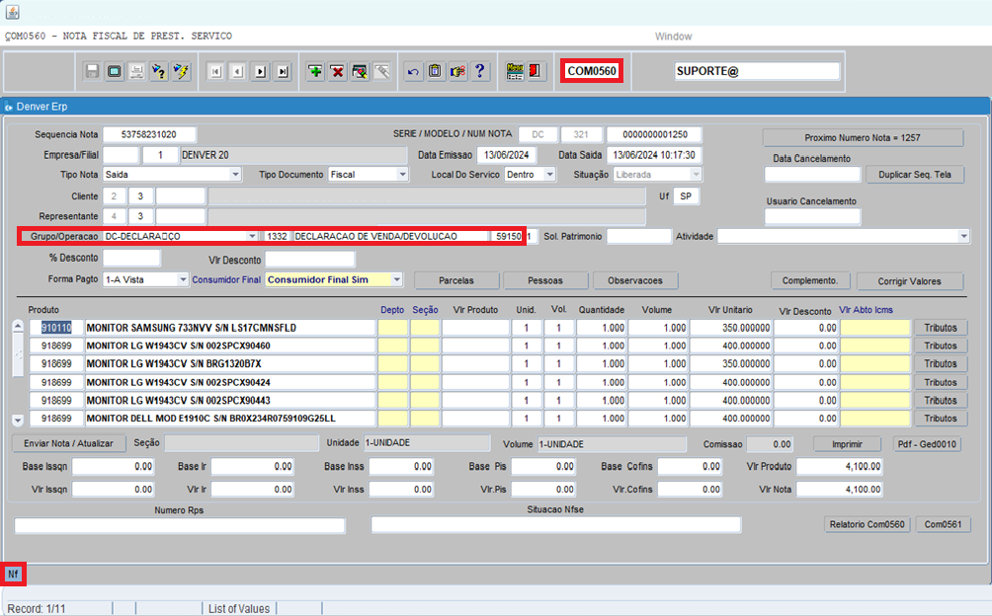Viewport: 992px width, 616px height.
Task: Open the Tipo Nota dropdown
Action: 235,175
